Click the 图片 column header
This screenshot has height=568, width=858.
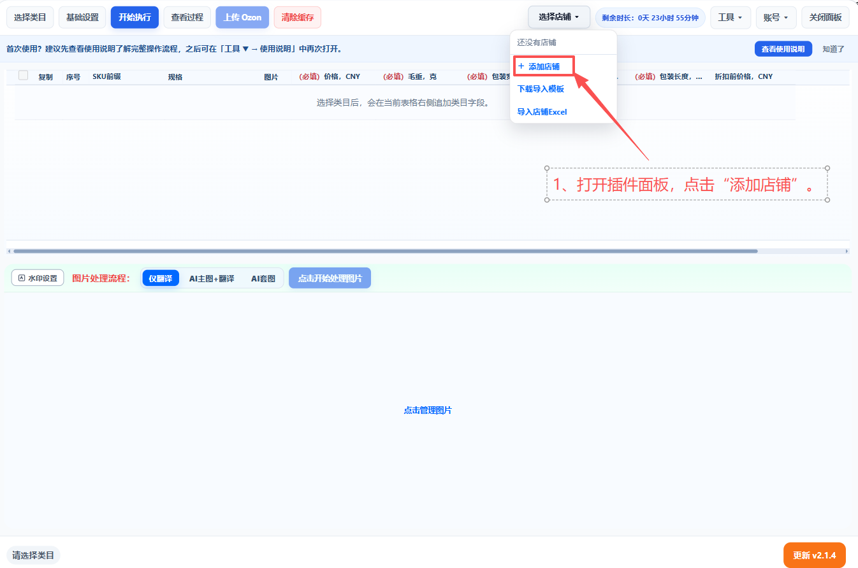(271, 77)
